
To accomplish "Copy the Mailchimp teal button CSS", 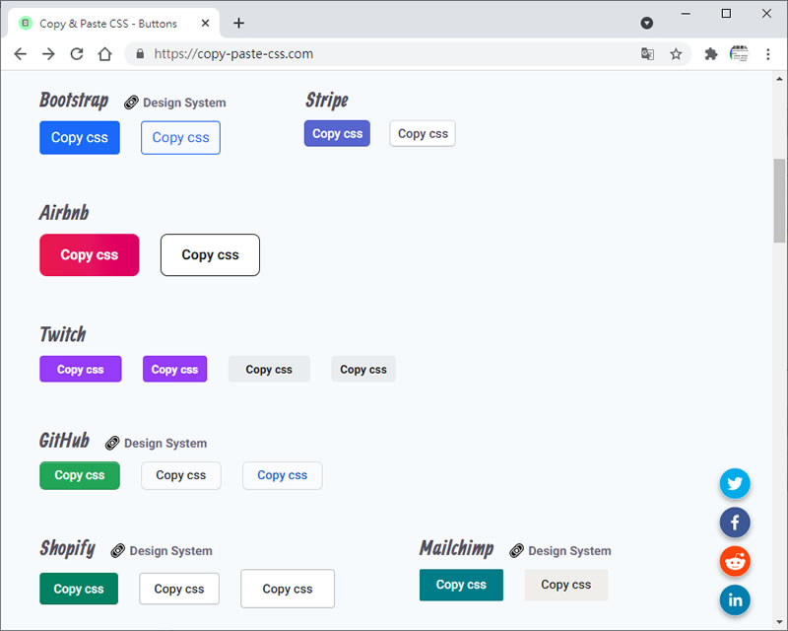I will coord(461,585).
